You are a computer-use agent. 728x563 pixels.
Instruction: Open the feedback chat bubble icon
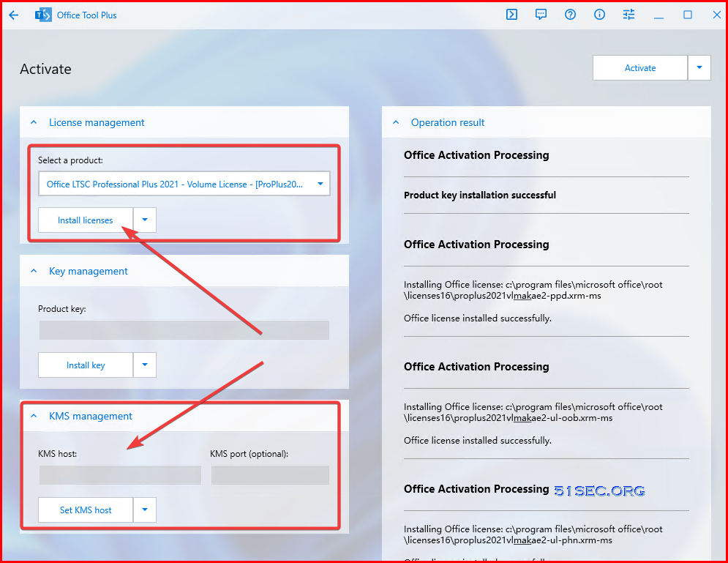click(541, 15)
